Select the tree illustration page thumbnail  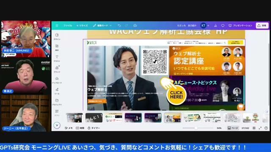[251, 118]
